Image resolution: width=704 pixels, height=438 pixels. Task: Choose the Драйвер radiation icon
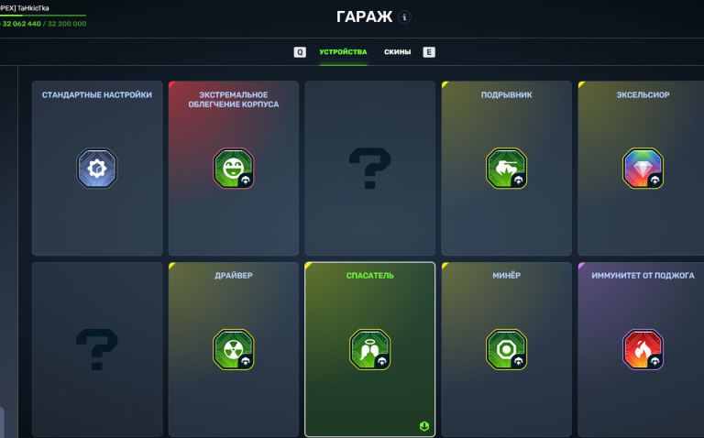click(x=234, y=350)
